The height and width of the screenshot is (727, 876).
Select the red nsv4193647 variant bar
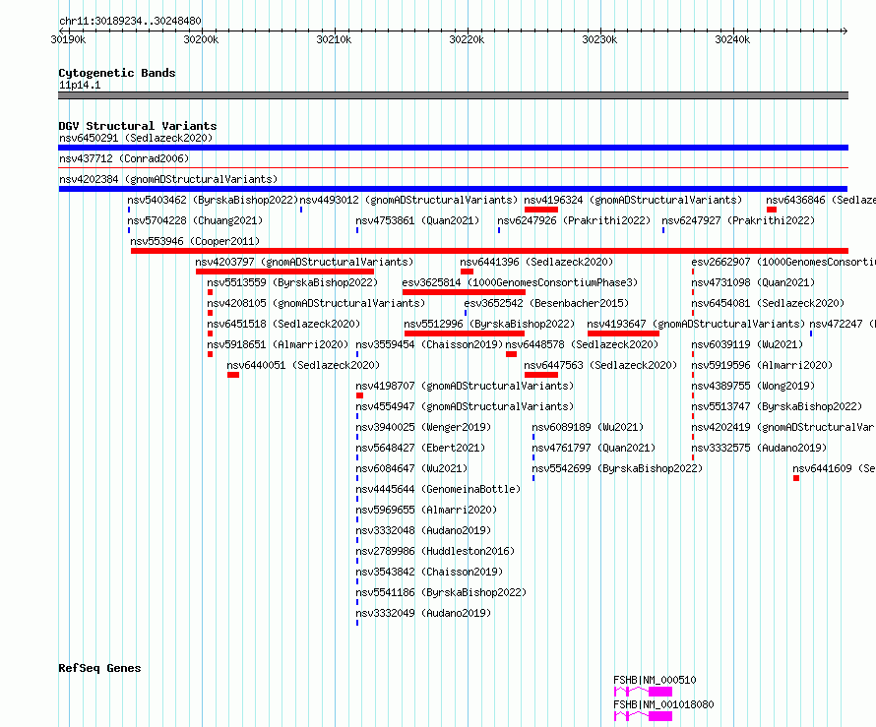click(x=623, y=333)
